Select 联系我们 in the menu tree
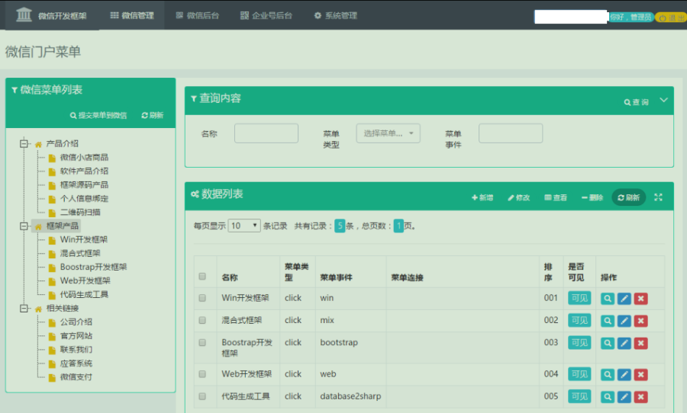Screen dimensions: 687x413 pyautogui.click(x=76, y=350)
